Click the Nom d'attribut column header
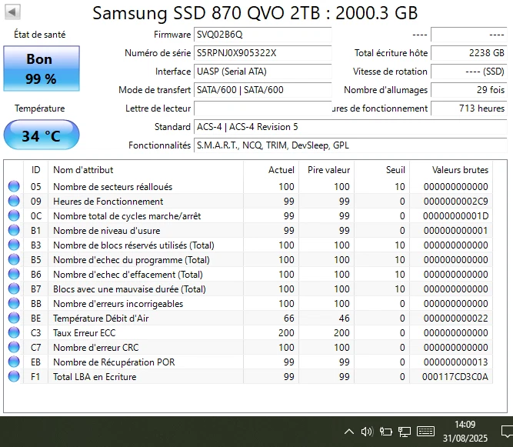Screen dimensions: 513x447 pyautogui.click(x=145, y=170)
